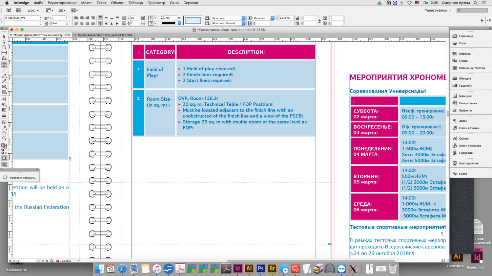Viewport: 492px width, 276px height.
Task: Go to next page in status bar
Action: click(43, 261)
